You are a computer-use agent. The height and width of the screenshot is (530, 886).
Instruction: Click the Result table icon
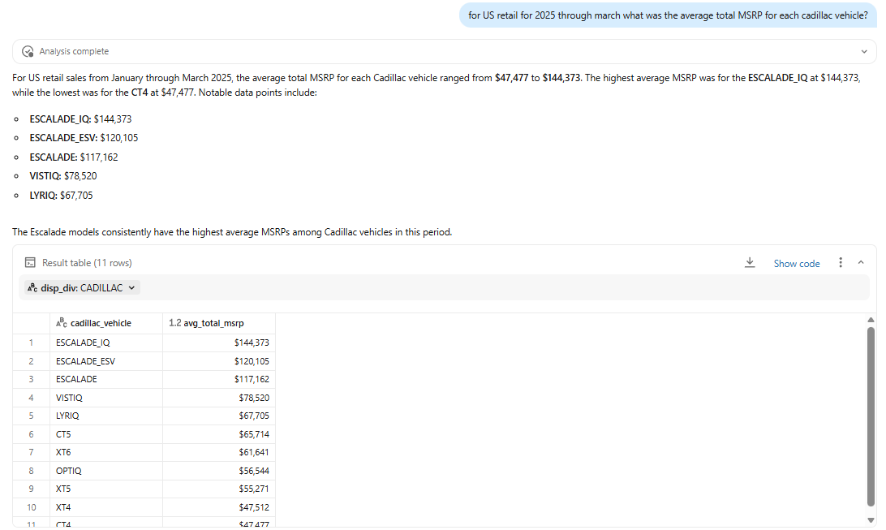[30, 263]
